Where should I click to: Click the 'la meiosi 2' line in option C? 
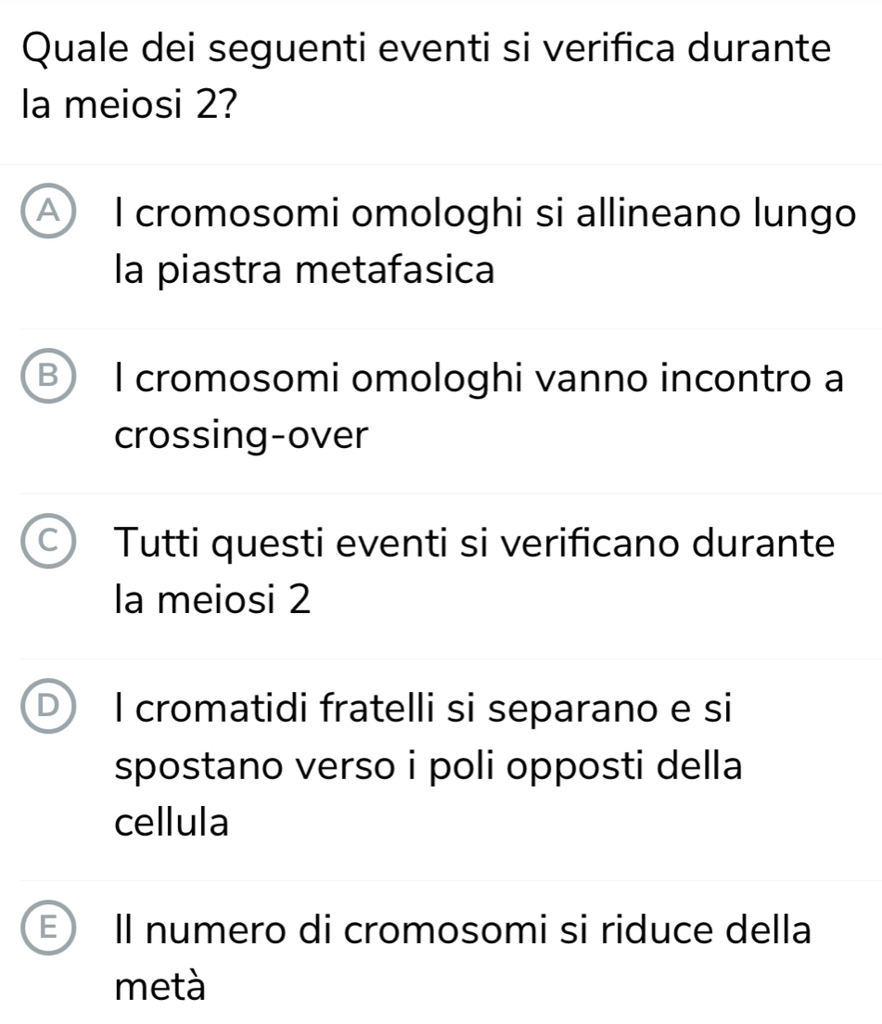(212, 600)
